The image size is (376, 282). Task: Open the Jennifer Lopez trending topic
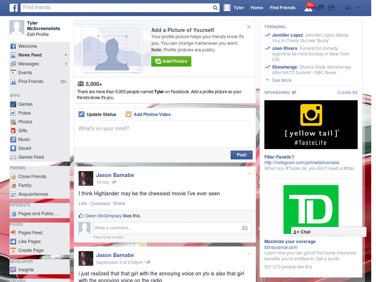pos(287,35)
